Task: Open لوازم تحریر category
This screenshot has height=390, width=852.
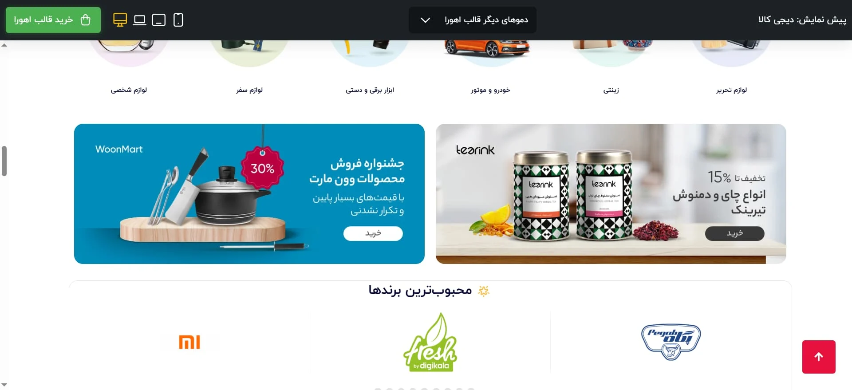Action: pyautogui.click(x=731, y=90)
